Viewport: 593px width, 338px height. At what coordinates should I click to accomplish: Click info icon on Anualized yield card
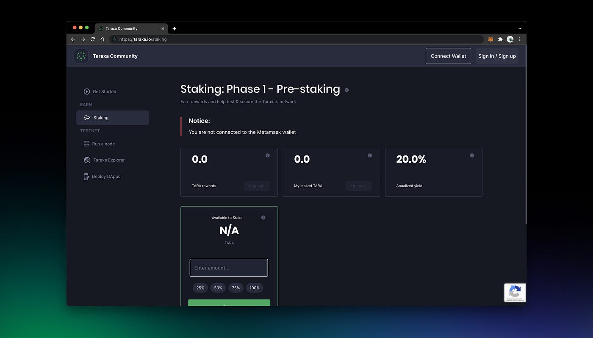click(x=472, y=155)
